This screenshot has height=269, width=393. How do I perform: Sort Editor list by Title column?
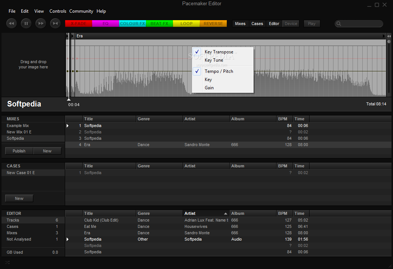point(109,213)
